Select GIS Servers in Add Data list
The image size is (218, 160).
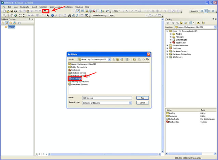[x=75, y=79]
